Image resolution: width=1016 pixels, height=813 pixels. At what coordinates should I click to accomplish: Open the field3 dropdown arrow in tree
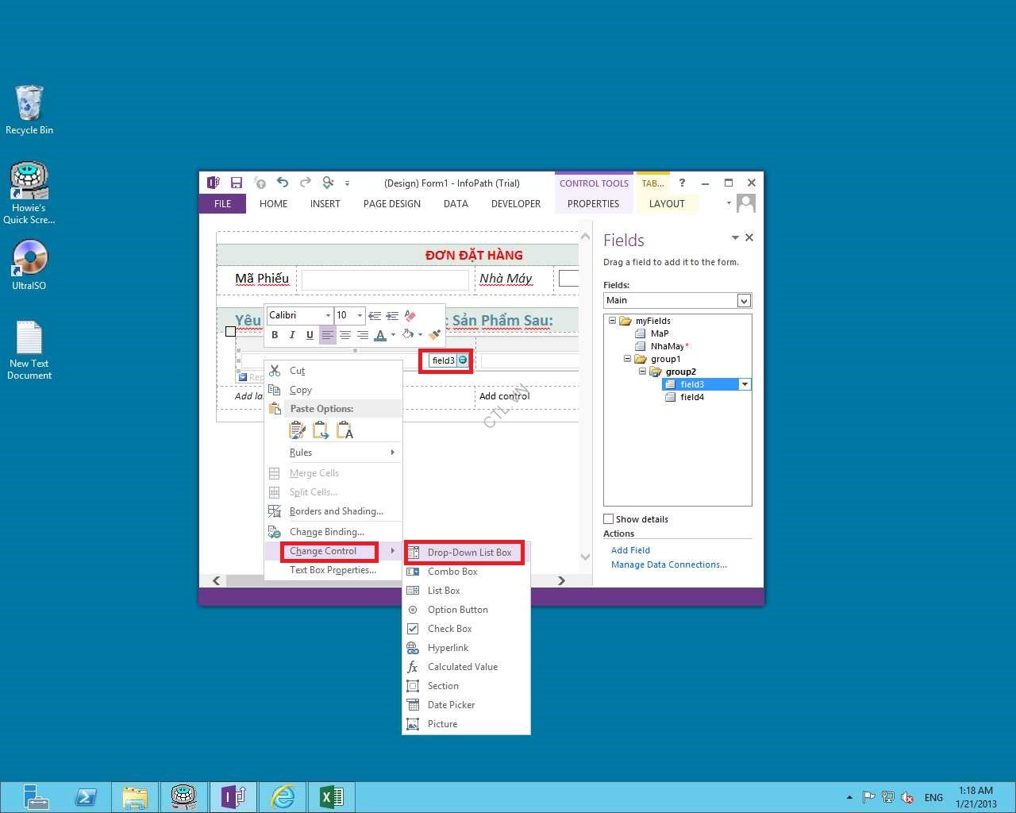745,384
